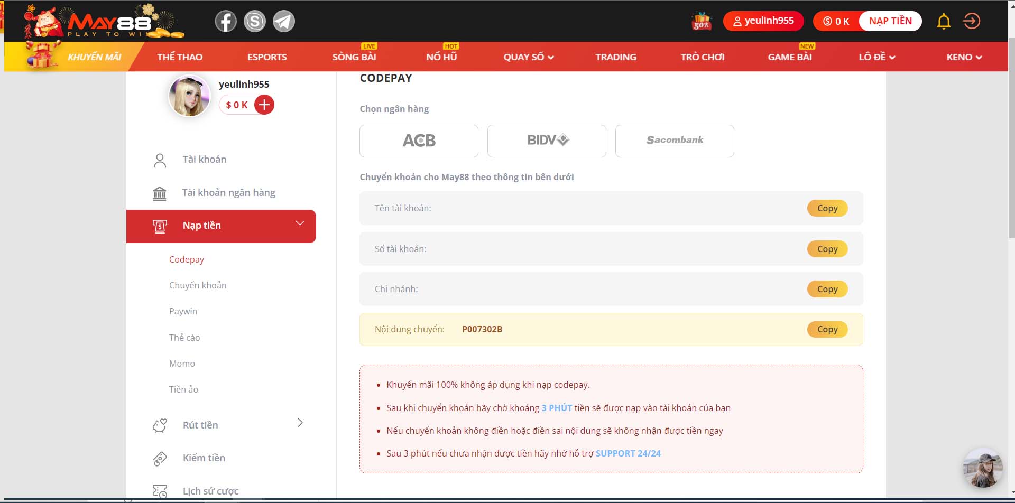The image size is (1015, 503).
Task: Open the yeulinh955 account button
Action: tap(763, 21)
